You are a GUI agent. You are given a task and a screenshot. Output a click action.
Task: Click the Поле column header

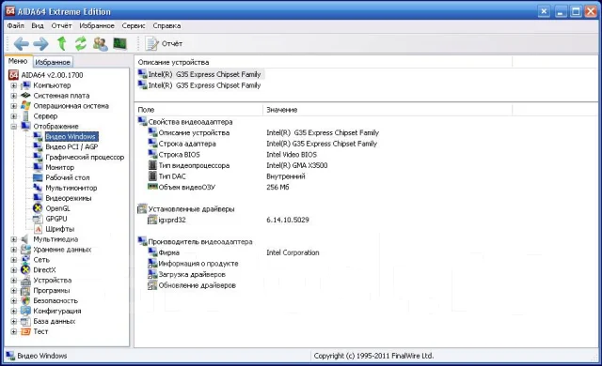pos(198,110)
